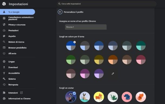Click the magnifier icon for Motore di ricerca
Screen dimensions: 165x104
[x=4, y=42]
